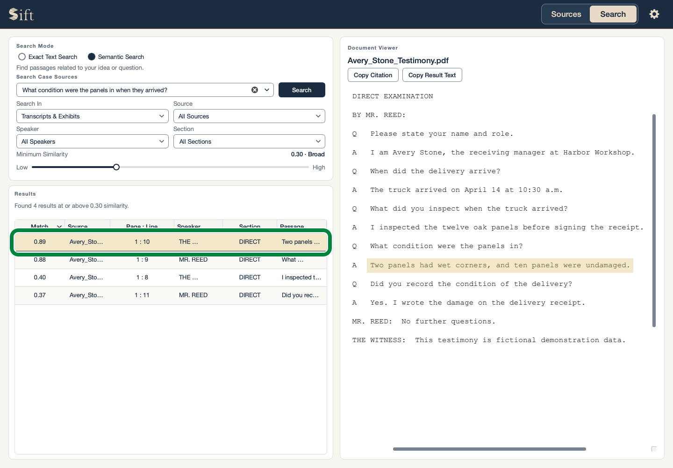This screenshot has height=468, width=673.
Task: Click the "Found 4 results" summary text
Action: tap(72, 205)
